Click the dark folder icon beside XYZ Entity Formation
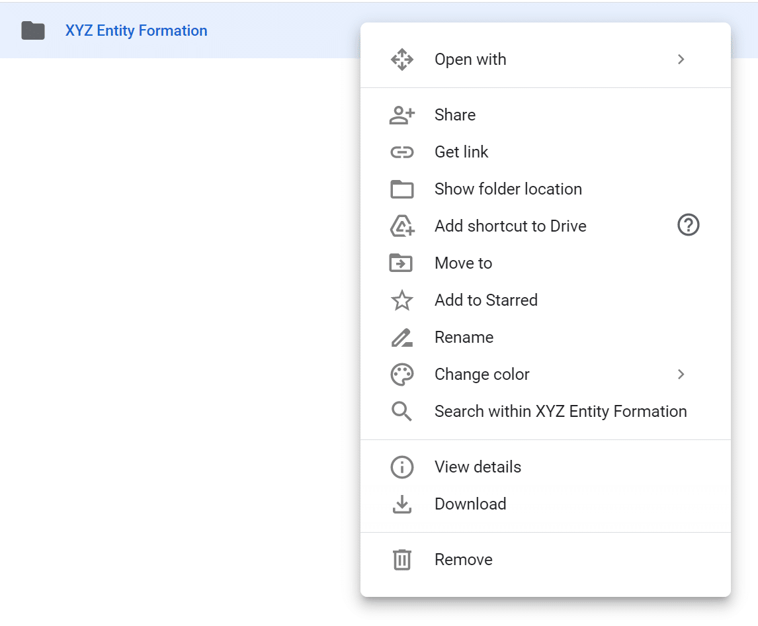758x626 pixels. (33, 30)
